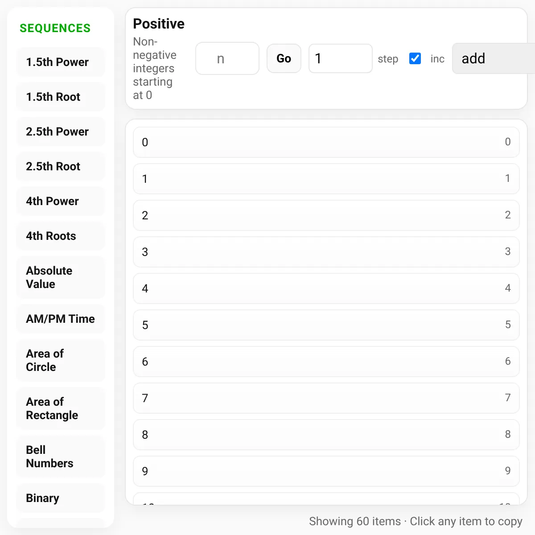Click the Go button
Screen dimensions: 535x535
coord(284,58)
